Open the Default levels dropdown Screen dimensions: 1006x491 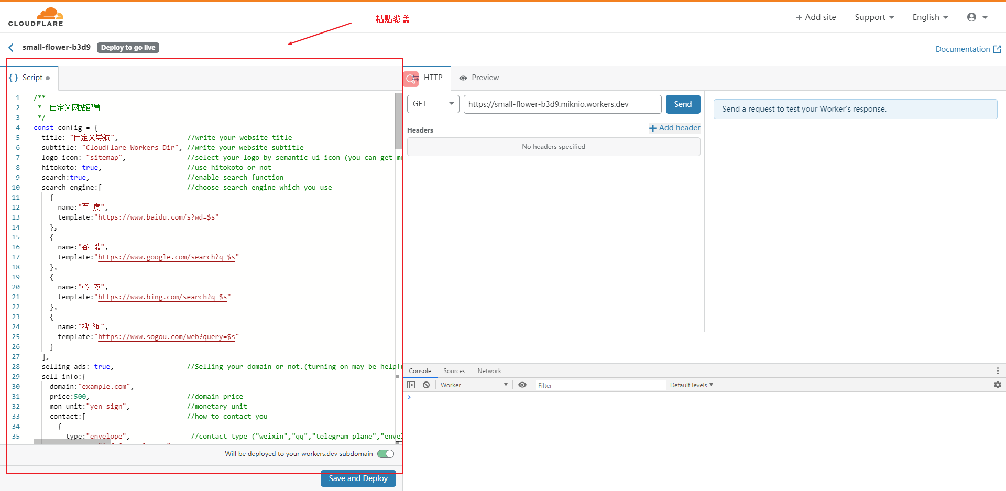691,385
